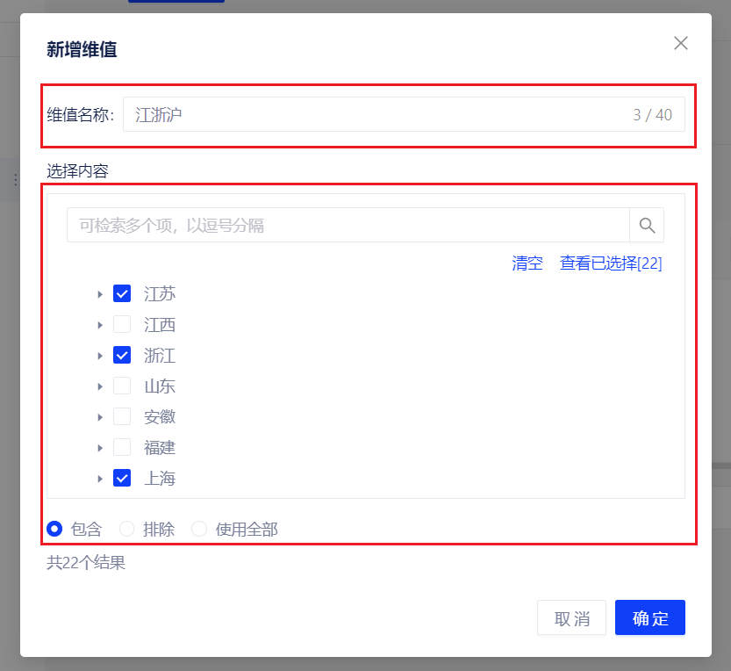Select the 包含 radio button
The width and height of the screenshot is (731, 671).
(54, 529)
